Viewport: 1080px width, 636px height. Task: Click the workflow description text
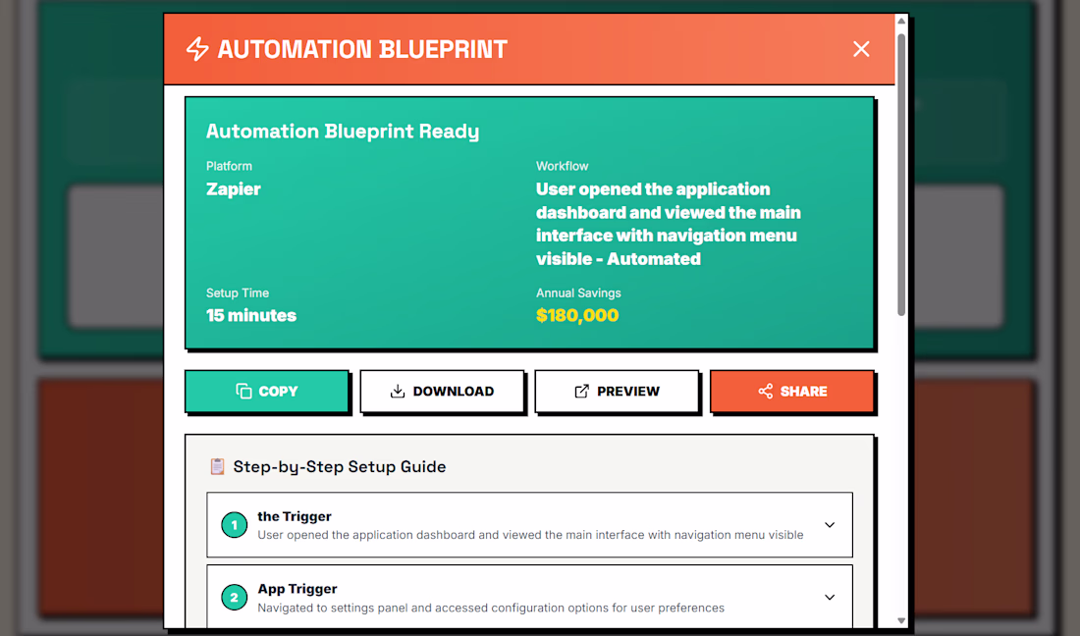[668, 224]
